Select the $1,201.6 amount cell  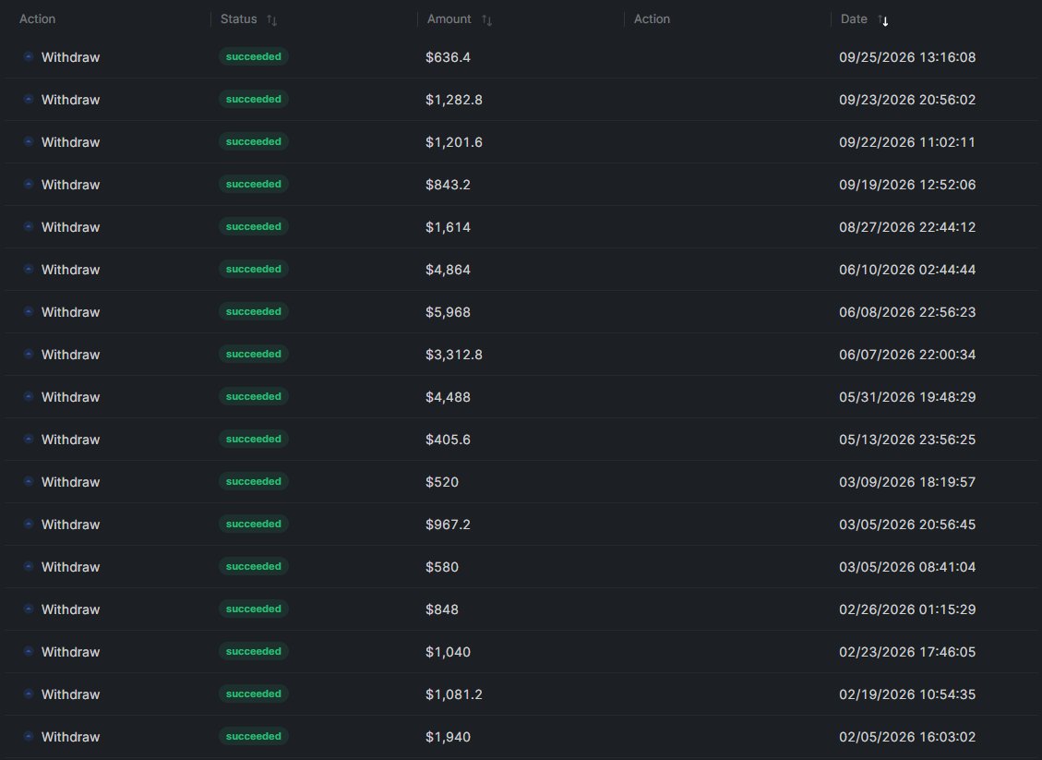click(x=454, y=143)
